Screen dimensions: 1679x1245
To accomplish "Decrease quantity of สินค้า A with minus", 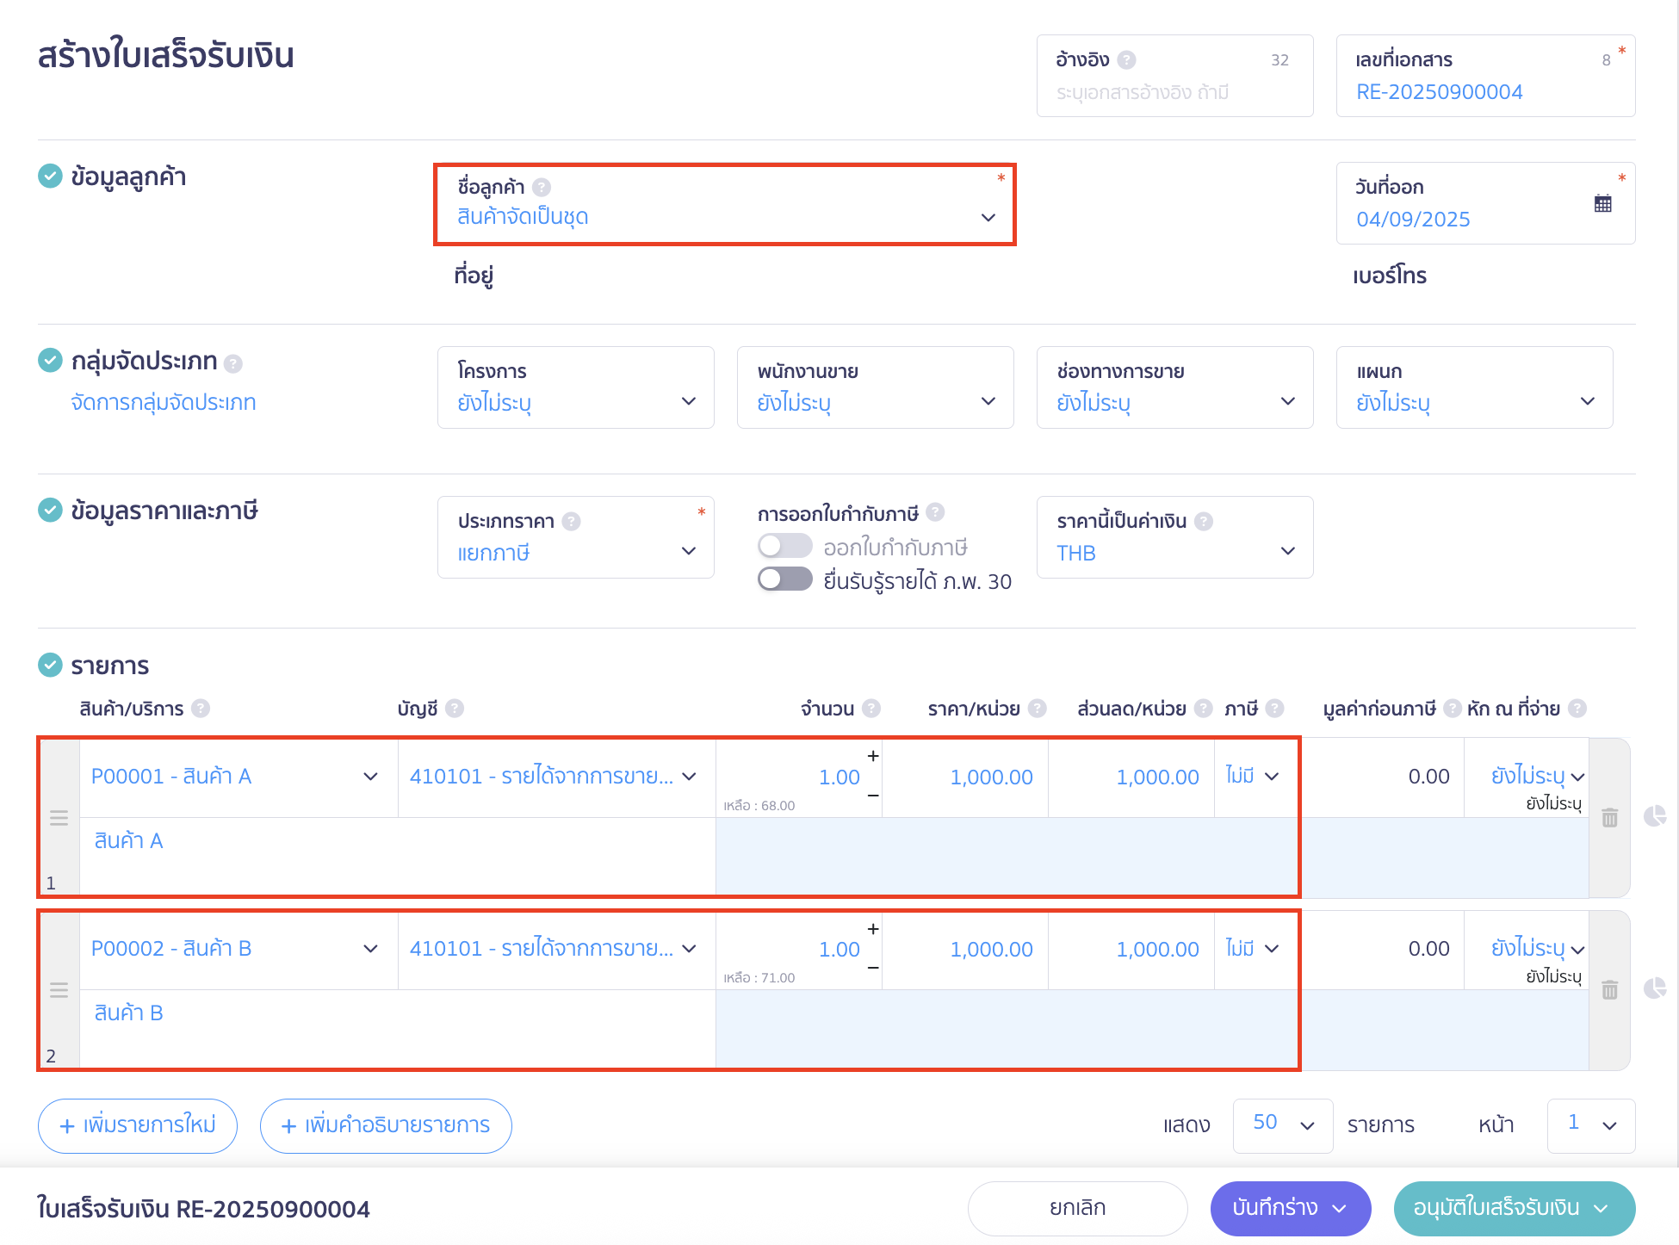I will [873, 796].
